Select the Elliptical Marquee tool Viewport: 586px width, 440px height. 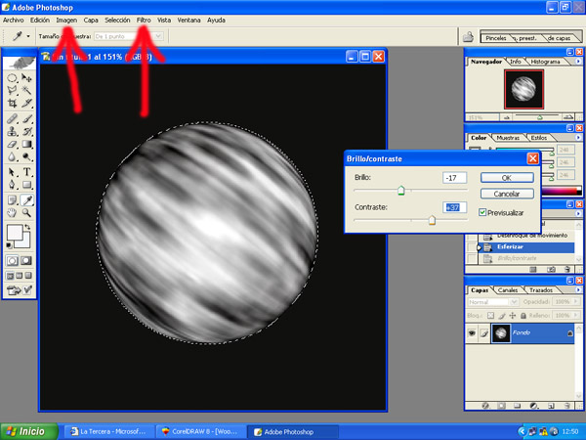pyautogui.click(x=12, y=78)
